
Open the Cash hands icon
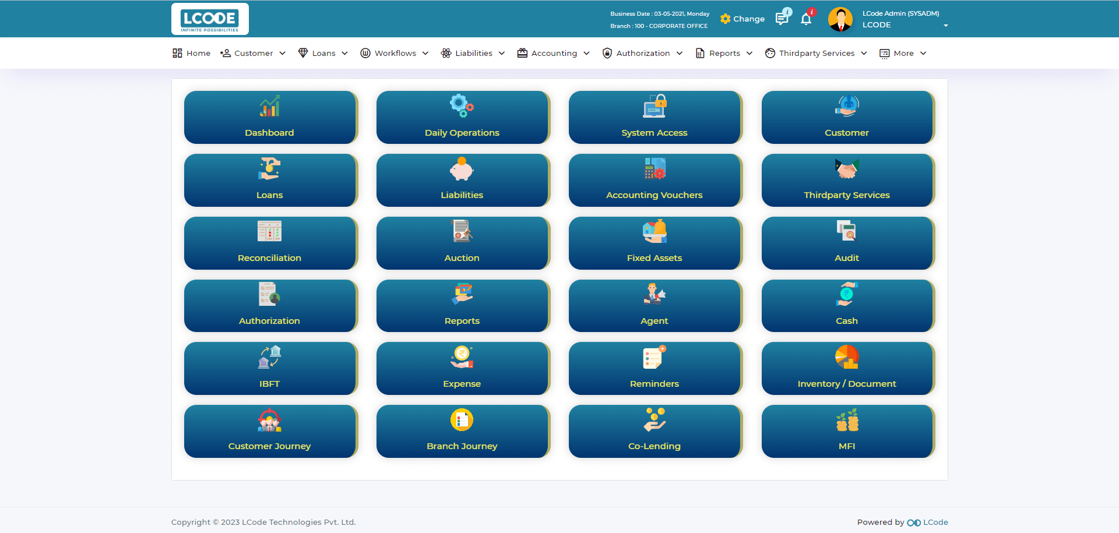[847, 294]
